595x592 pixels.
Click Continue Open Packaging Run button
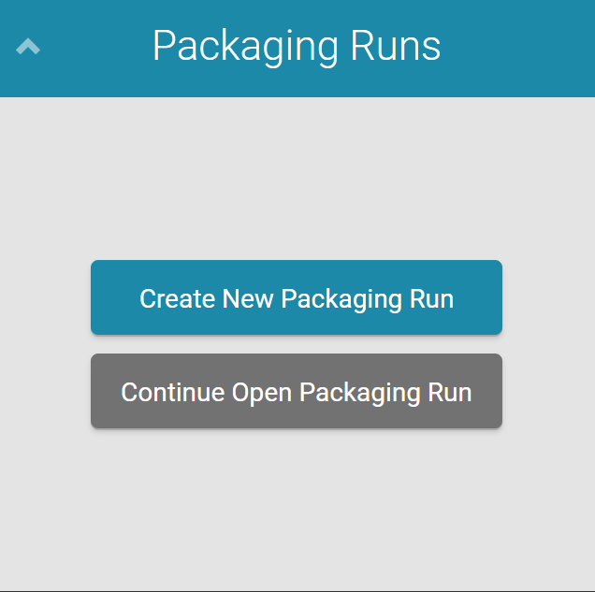(x=297, y=391)
